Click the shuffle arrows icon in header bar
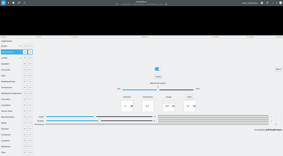283x156 pixels. 24,3
